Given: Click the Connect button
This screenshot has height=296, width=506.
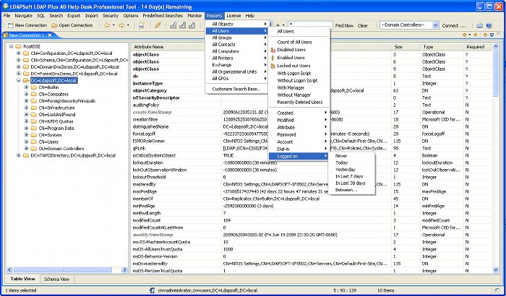Looking at the screenshot, I should (x=450, y=25).
